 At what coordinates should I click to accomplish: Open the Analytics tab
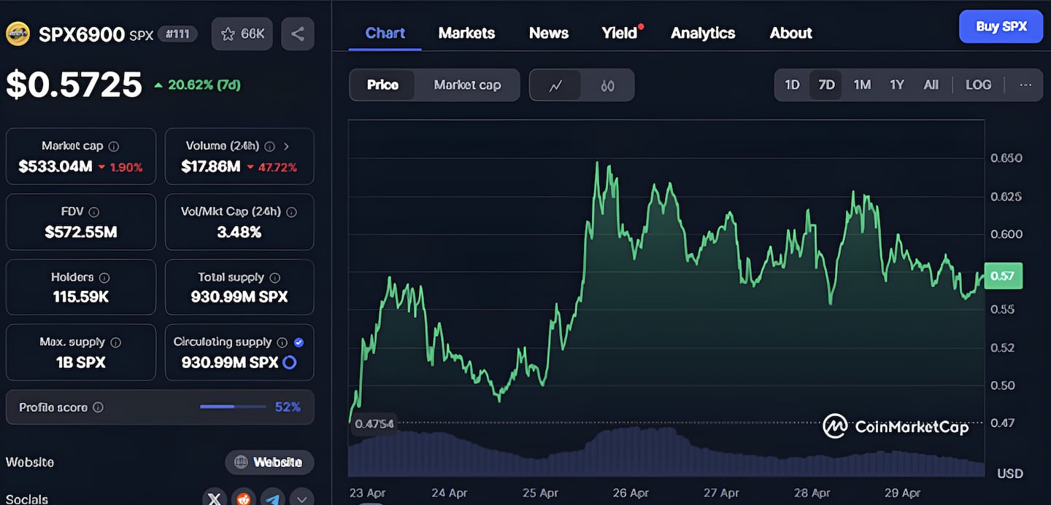703,33
